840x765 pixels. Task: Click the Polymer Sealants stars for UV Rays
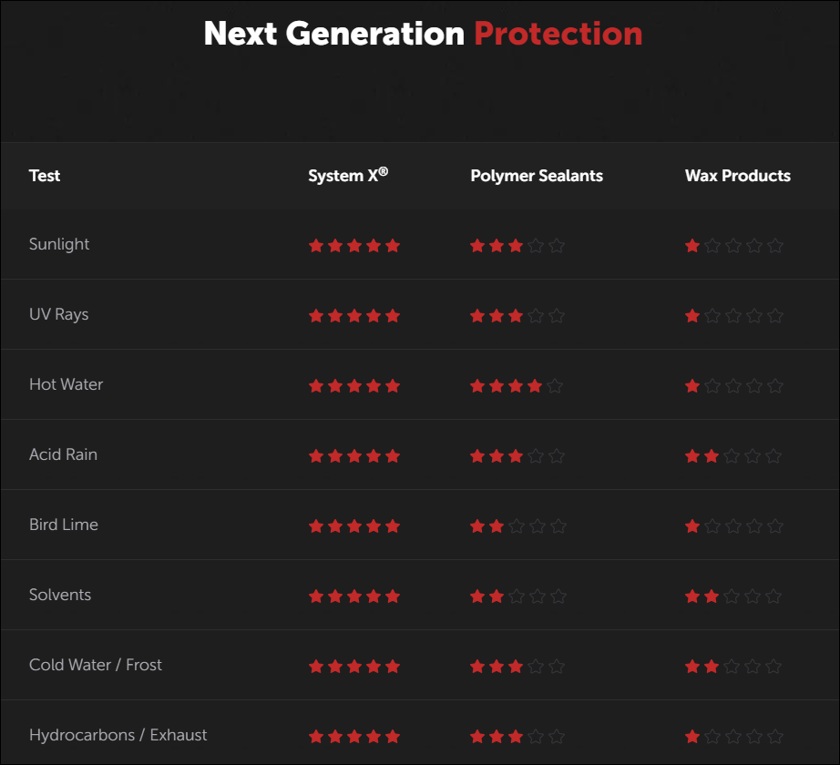point(517,315)
